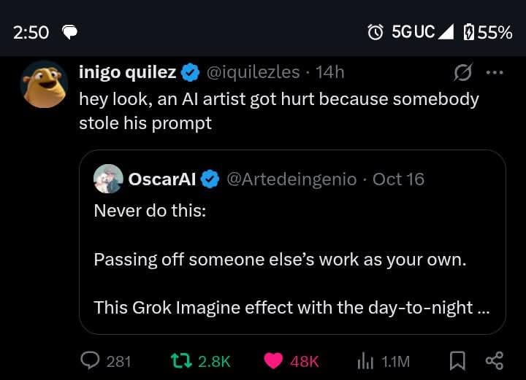The height and width of the screenshot is (380, 526).
Task: Open OscarAI's small profile avatar
Action: point(108,179)
